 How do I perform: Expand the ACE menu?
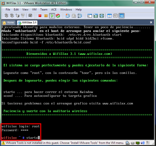tap(54, 10)
